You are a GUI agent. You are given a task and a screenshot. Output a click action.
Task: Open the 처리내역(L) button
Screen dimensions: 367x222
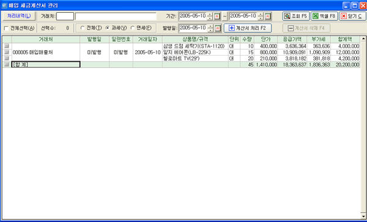pos(19,16)
